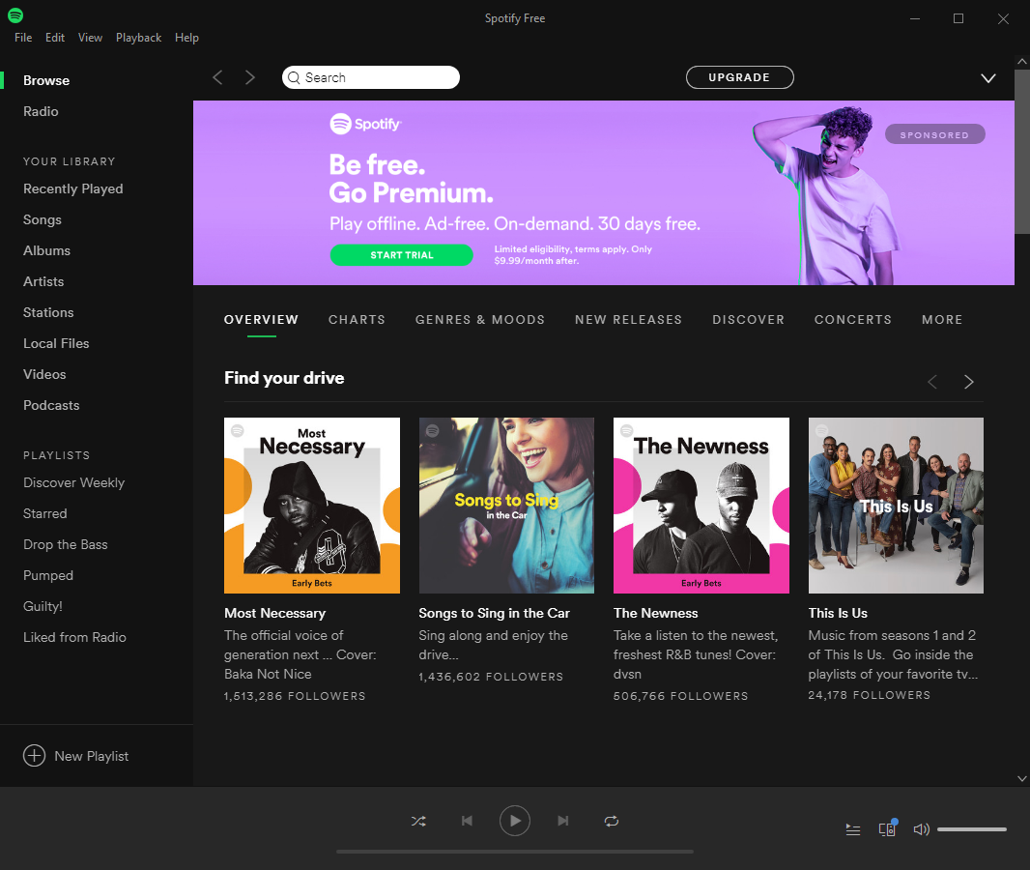Show more Find your drive playlists
This screenshot has height=870, width=1030.
click(969, 381)
